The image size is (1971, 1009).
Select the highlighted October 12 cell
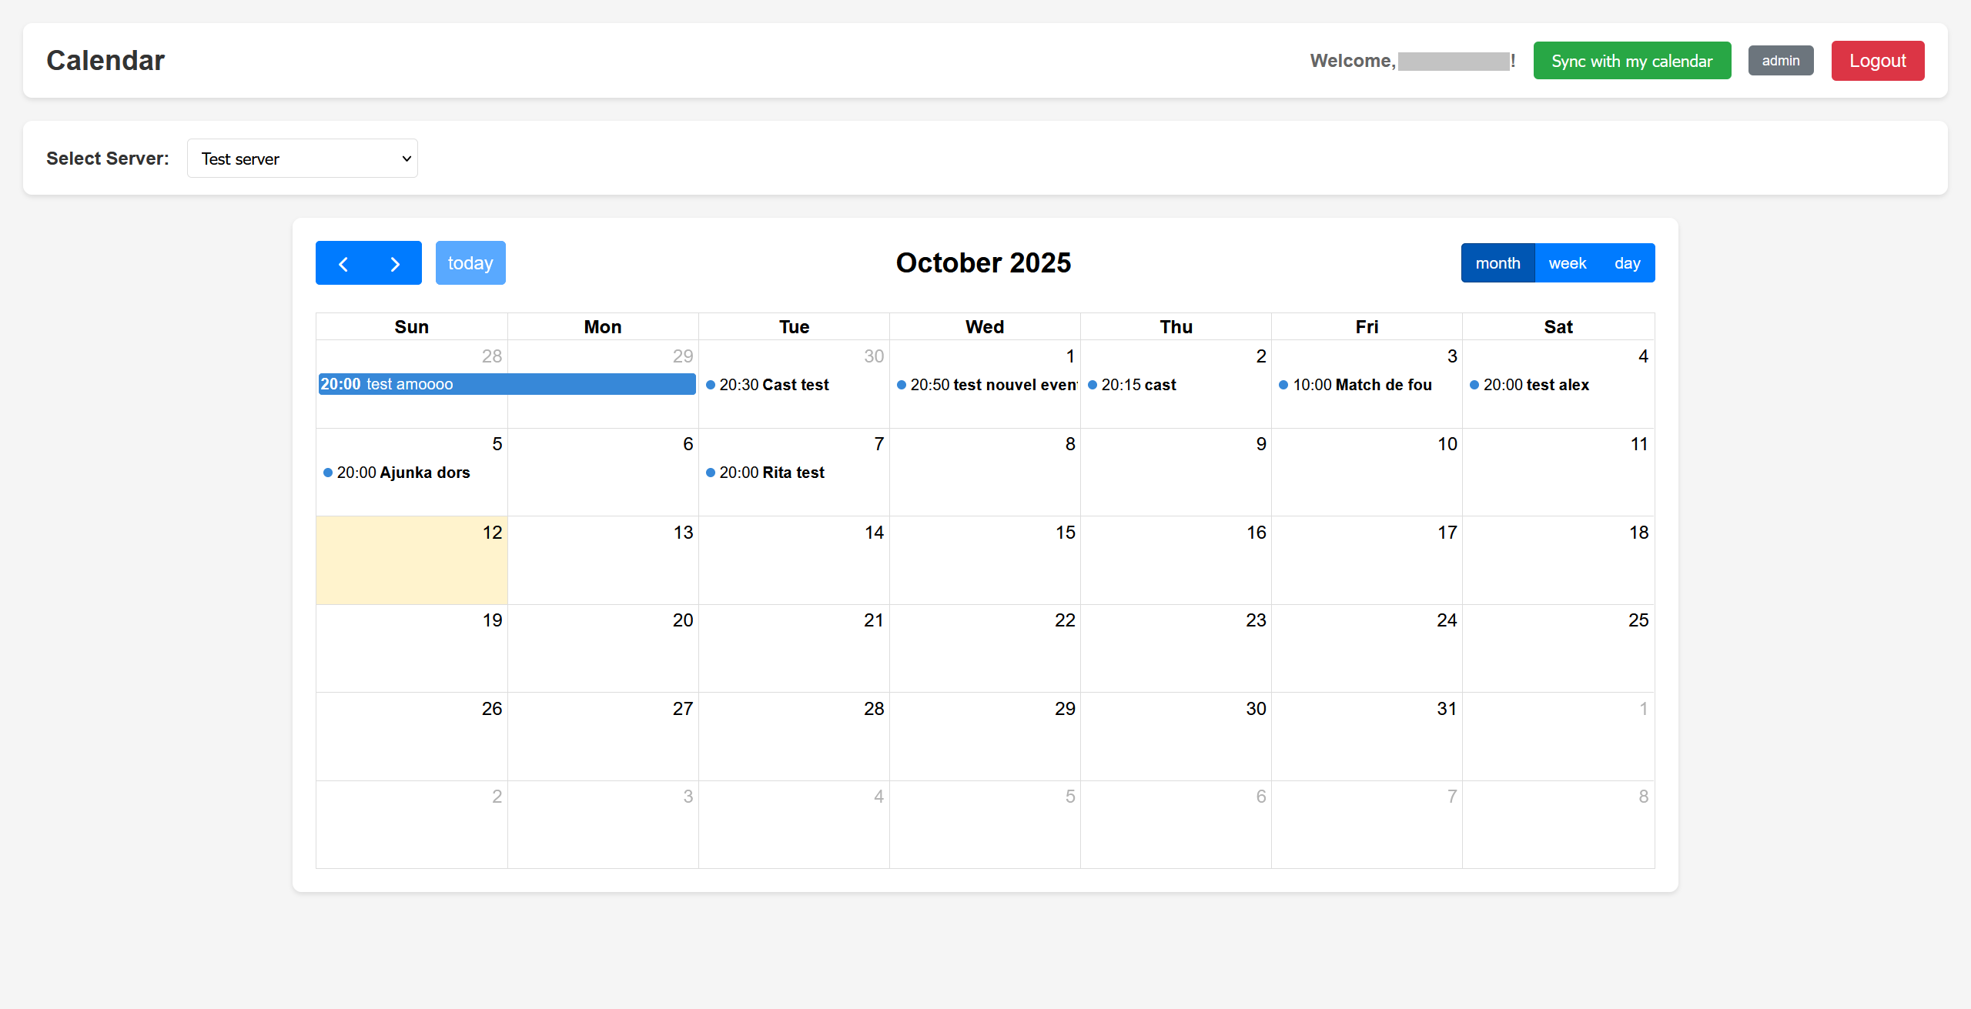[x=412, y=560]
